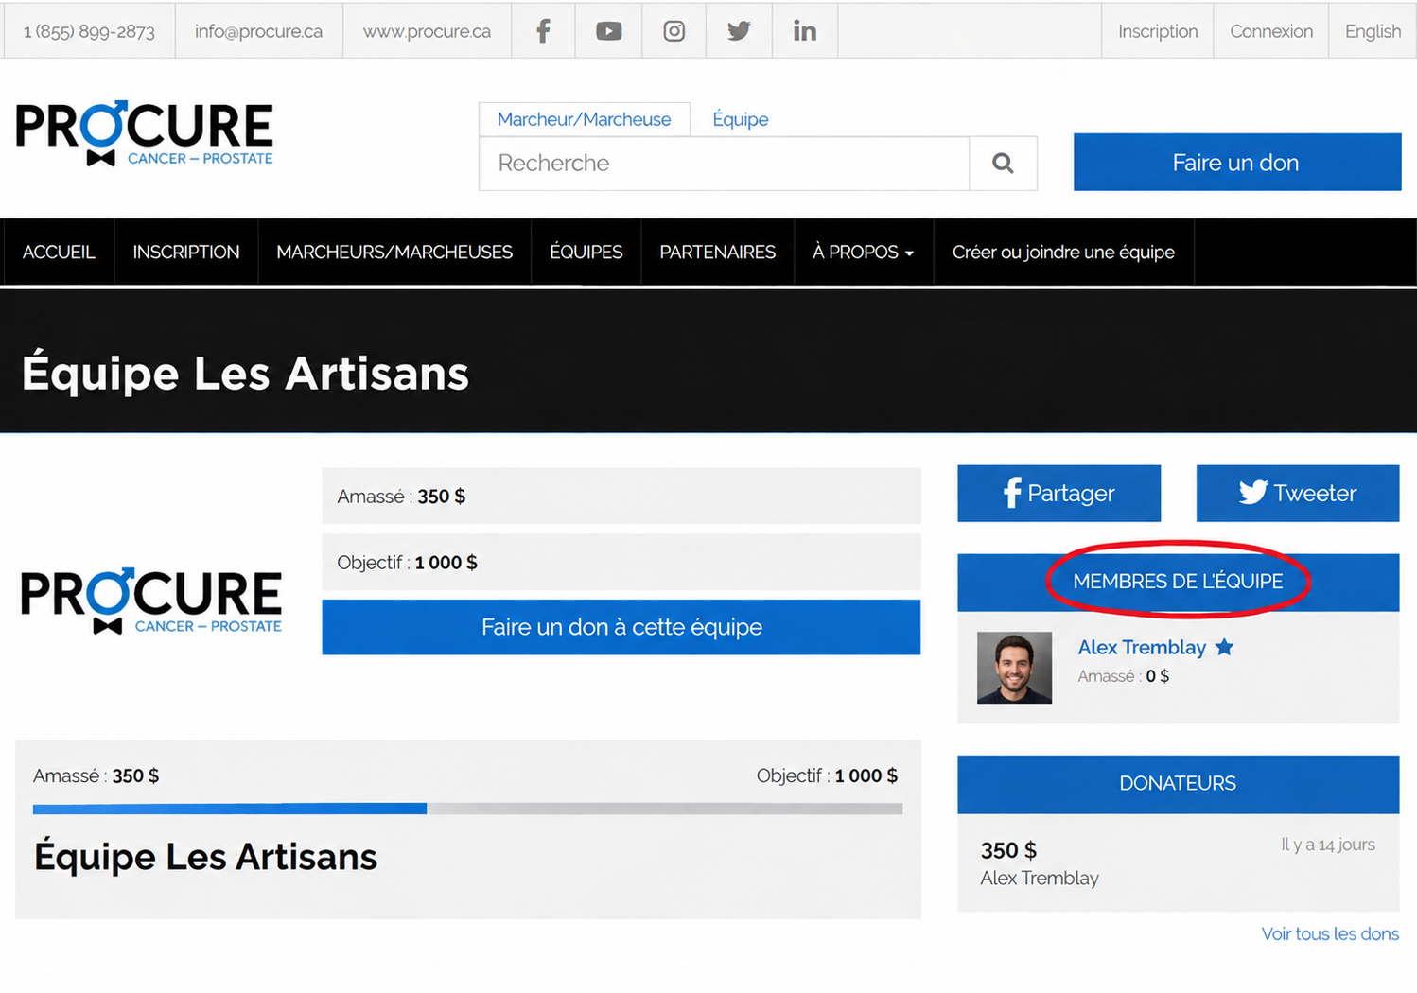Click the info@procure.ca email address
The image size is (1417, 993).
point(258,31)
